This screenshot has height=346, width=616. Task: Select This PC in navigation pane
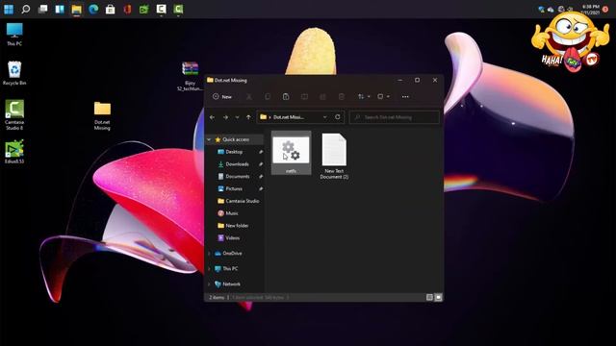230,269
